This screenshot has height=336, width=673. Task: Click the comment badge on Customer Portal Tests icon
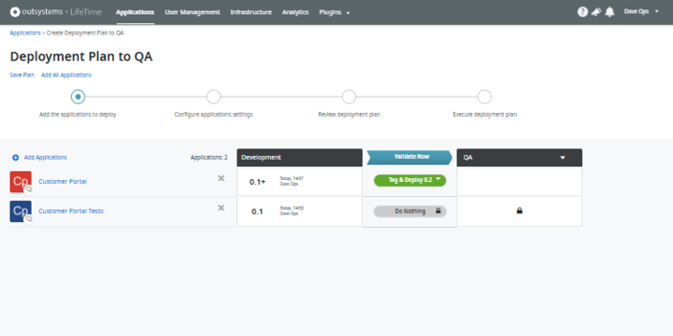click(x=29, y=219)
